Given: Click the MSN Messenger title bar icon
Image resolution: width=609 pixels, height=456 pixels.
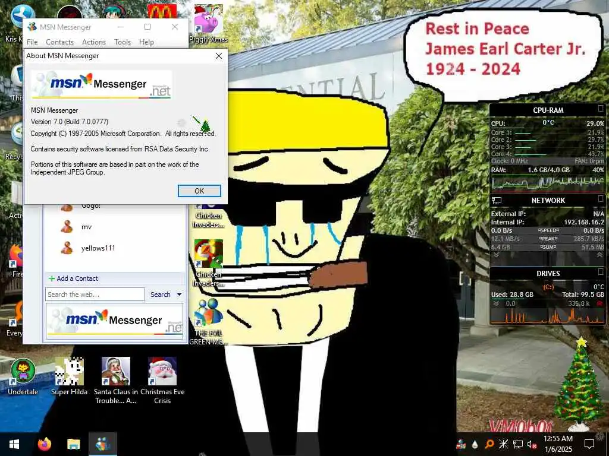Looking at the screenshot, I should pyautogui.click(x=32, y=27).
